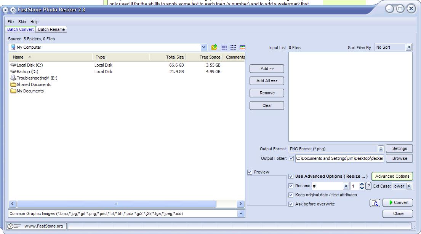Sort by the Type column header

click(120, 57)
